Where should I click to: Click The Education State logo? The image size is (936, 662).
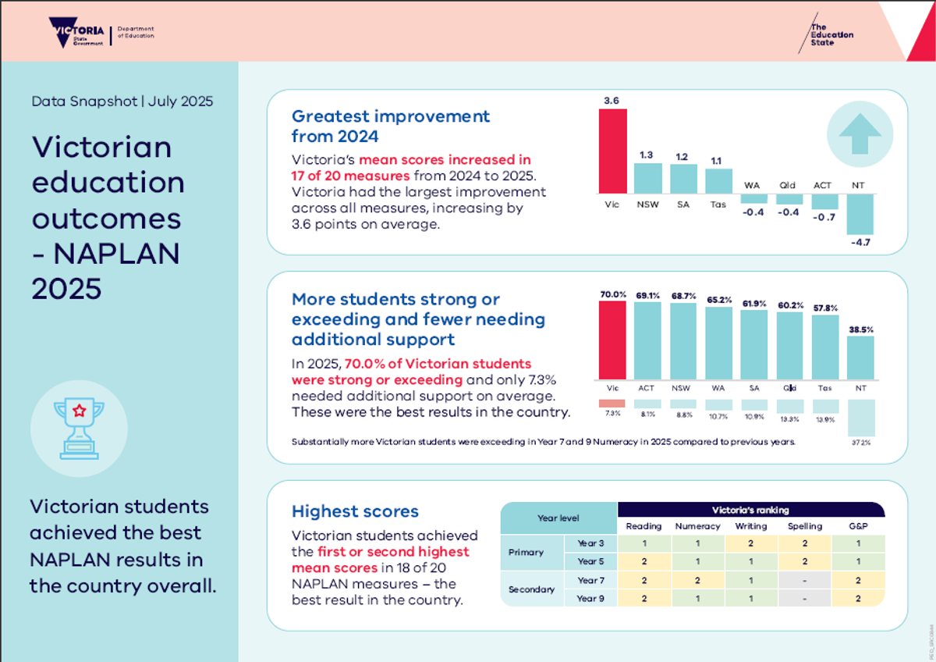point(825,34)
